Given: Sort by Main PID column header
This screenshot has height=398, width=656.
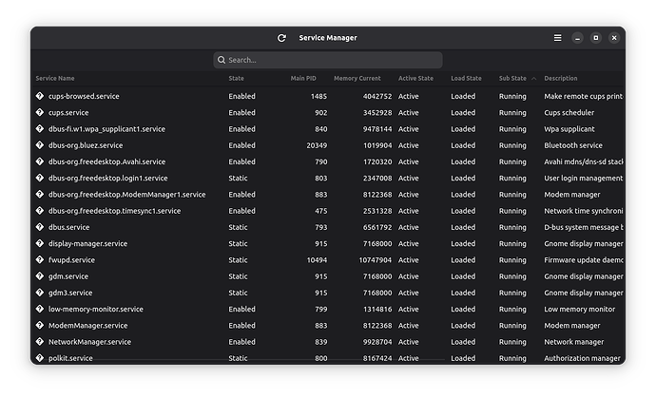Looking at the screenshot, I should [303, 78].
